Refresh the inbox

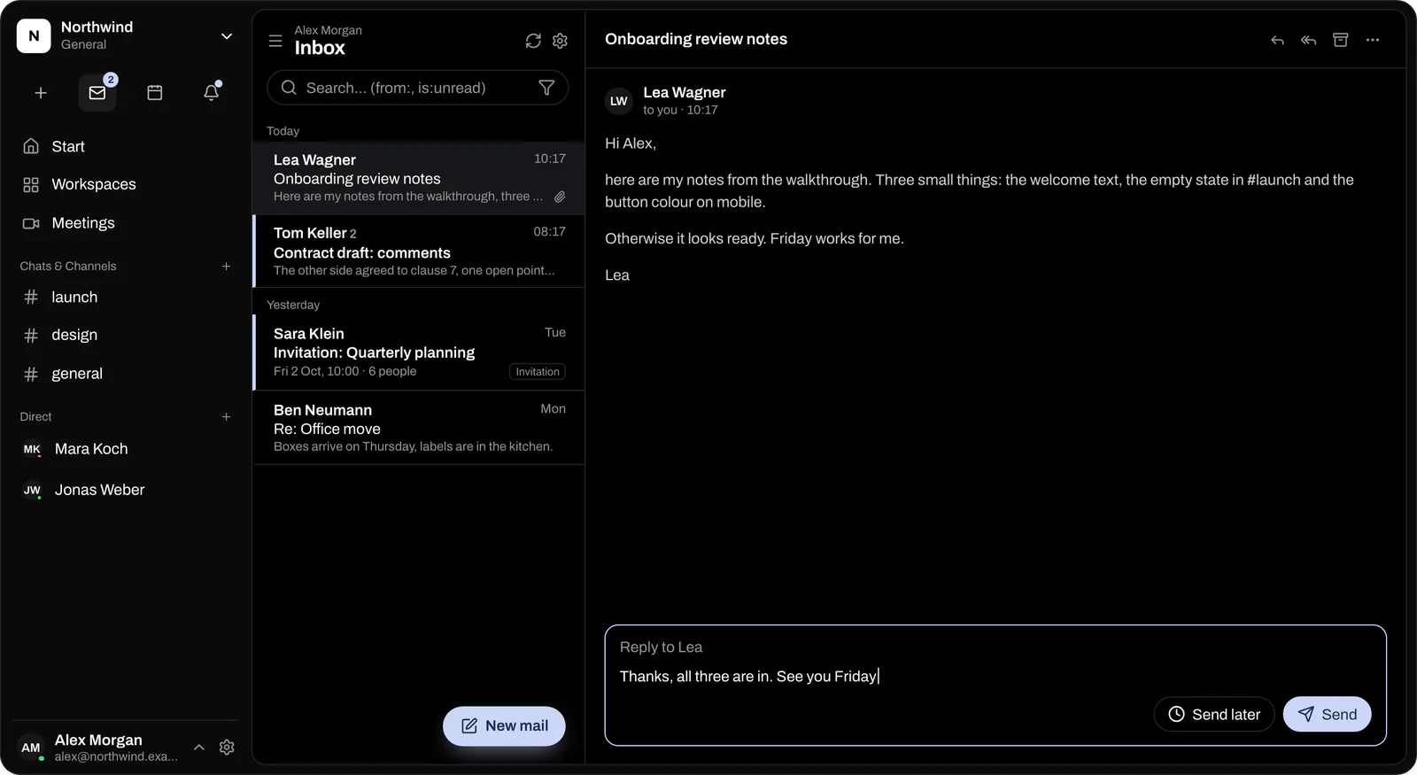(x=533, y=41)
